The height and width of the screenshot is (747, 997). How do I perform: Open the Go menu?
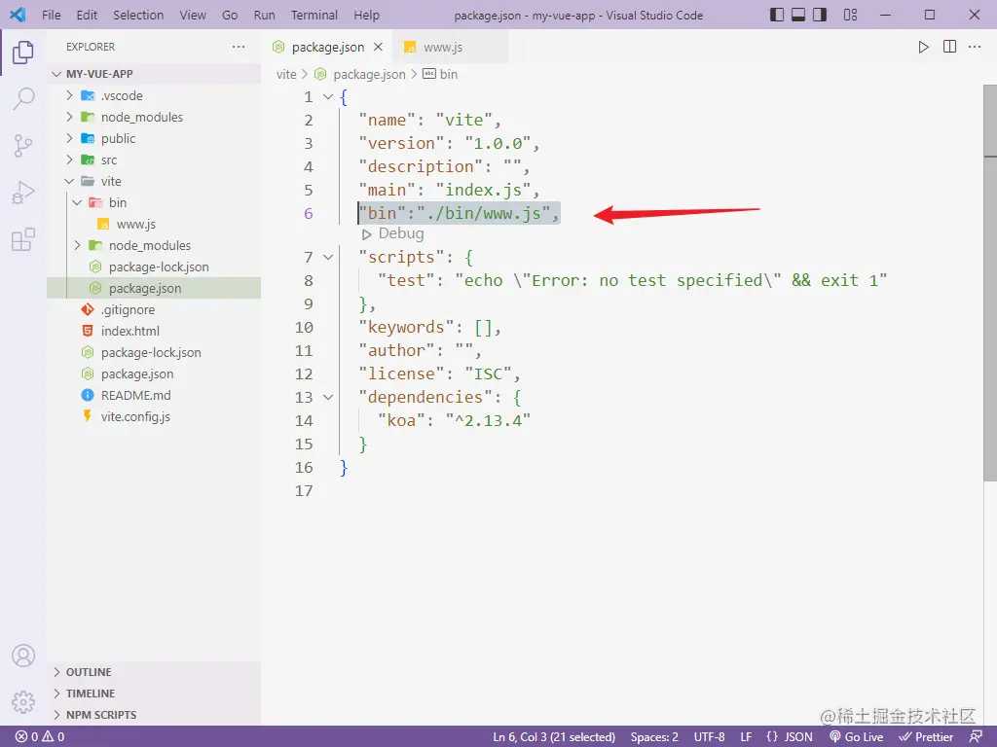pos(230,15)
